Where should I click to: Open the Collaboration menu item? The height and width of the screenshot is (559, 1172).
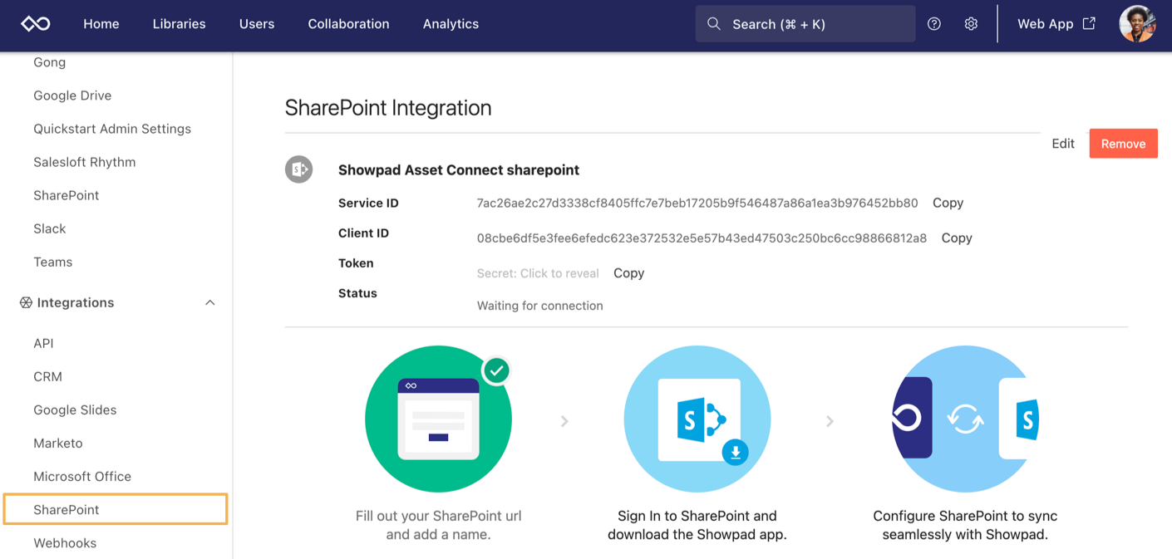(348, 23)
